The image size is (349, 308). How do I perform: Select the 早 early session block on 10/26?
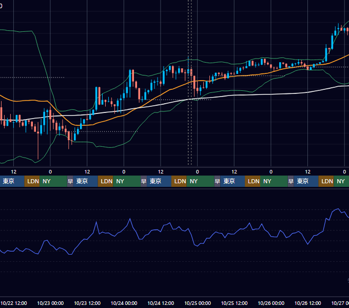click(x=290, y=181)
